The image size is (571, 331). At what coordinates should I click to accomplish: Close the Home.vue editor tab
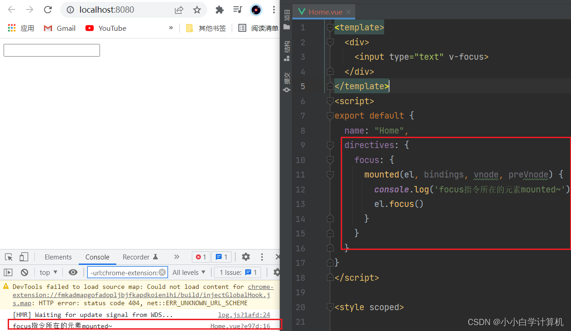click(x=348, y=12)
